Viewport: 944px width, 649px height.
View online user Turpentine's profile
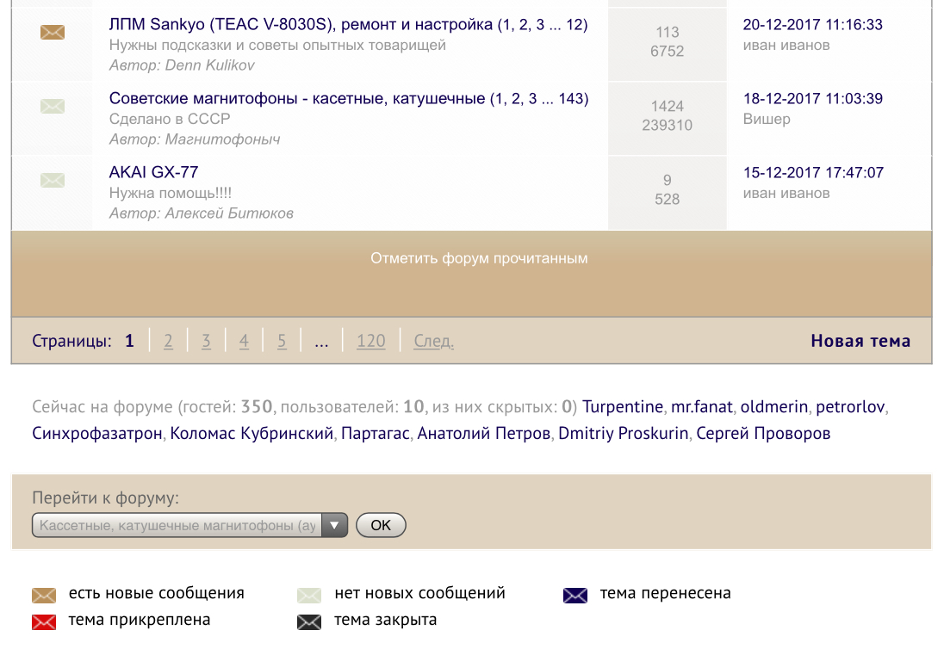[623, 407]
